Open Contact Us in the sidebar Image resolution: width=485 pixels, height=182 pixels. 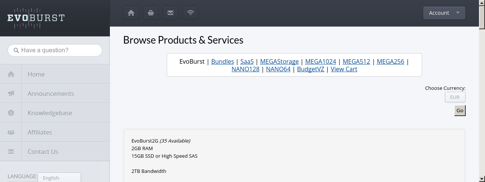point(55,152)
